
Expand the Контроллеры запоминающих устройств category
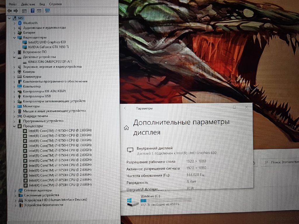14,101
